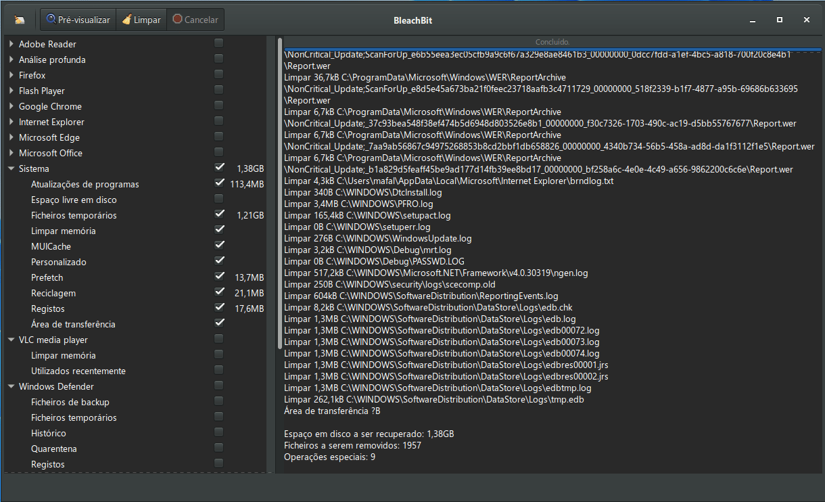Check the VLC media player checkbox
This screenshot has height=502, width=825.
click(x=219, y=339)
